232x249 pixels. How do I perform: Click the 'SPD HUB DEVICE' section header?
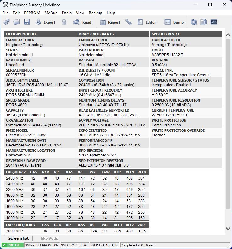(186, 34)
